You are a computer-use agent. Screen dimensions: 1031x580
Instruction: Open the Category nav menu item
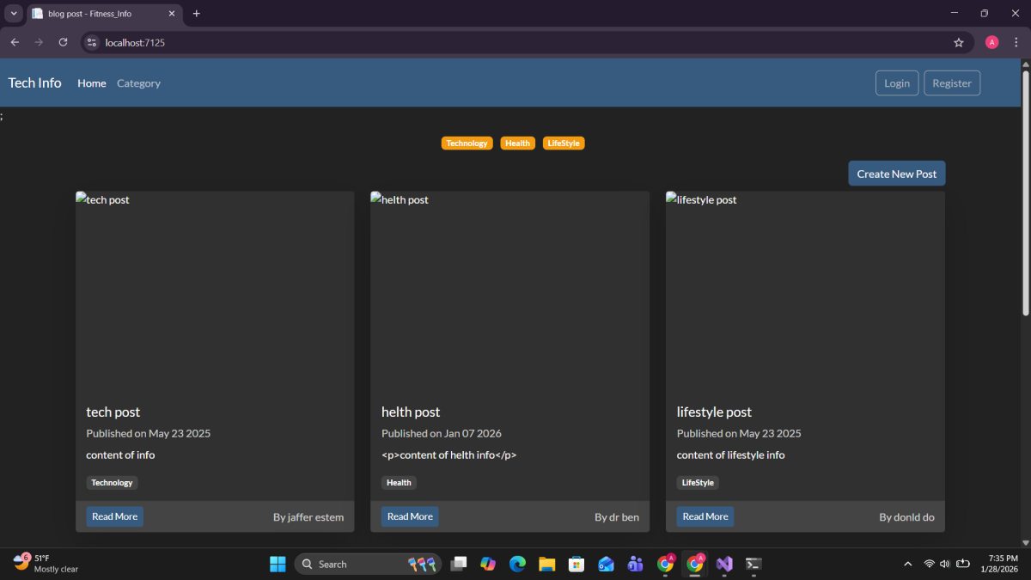click(138, 83)
